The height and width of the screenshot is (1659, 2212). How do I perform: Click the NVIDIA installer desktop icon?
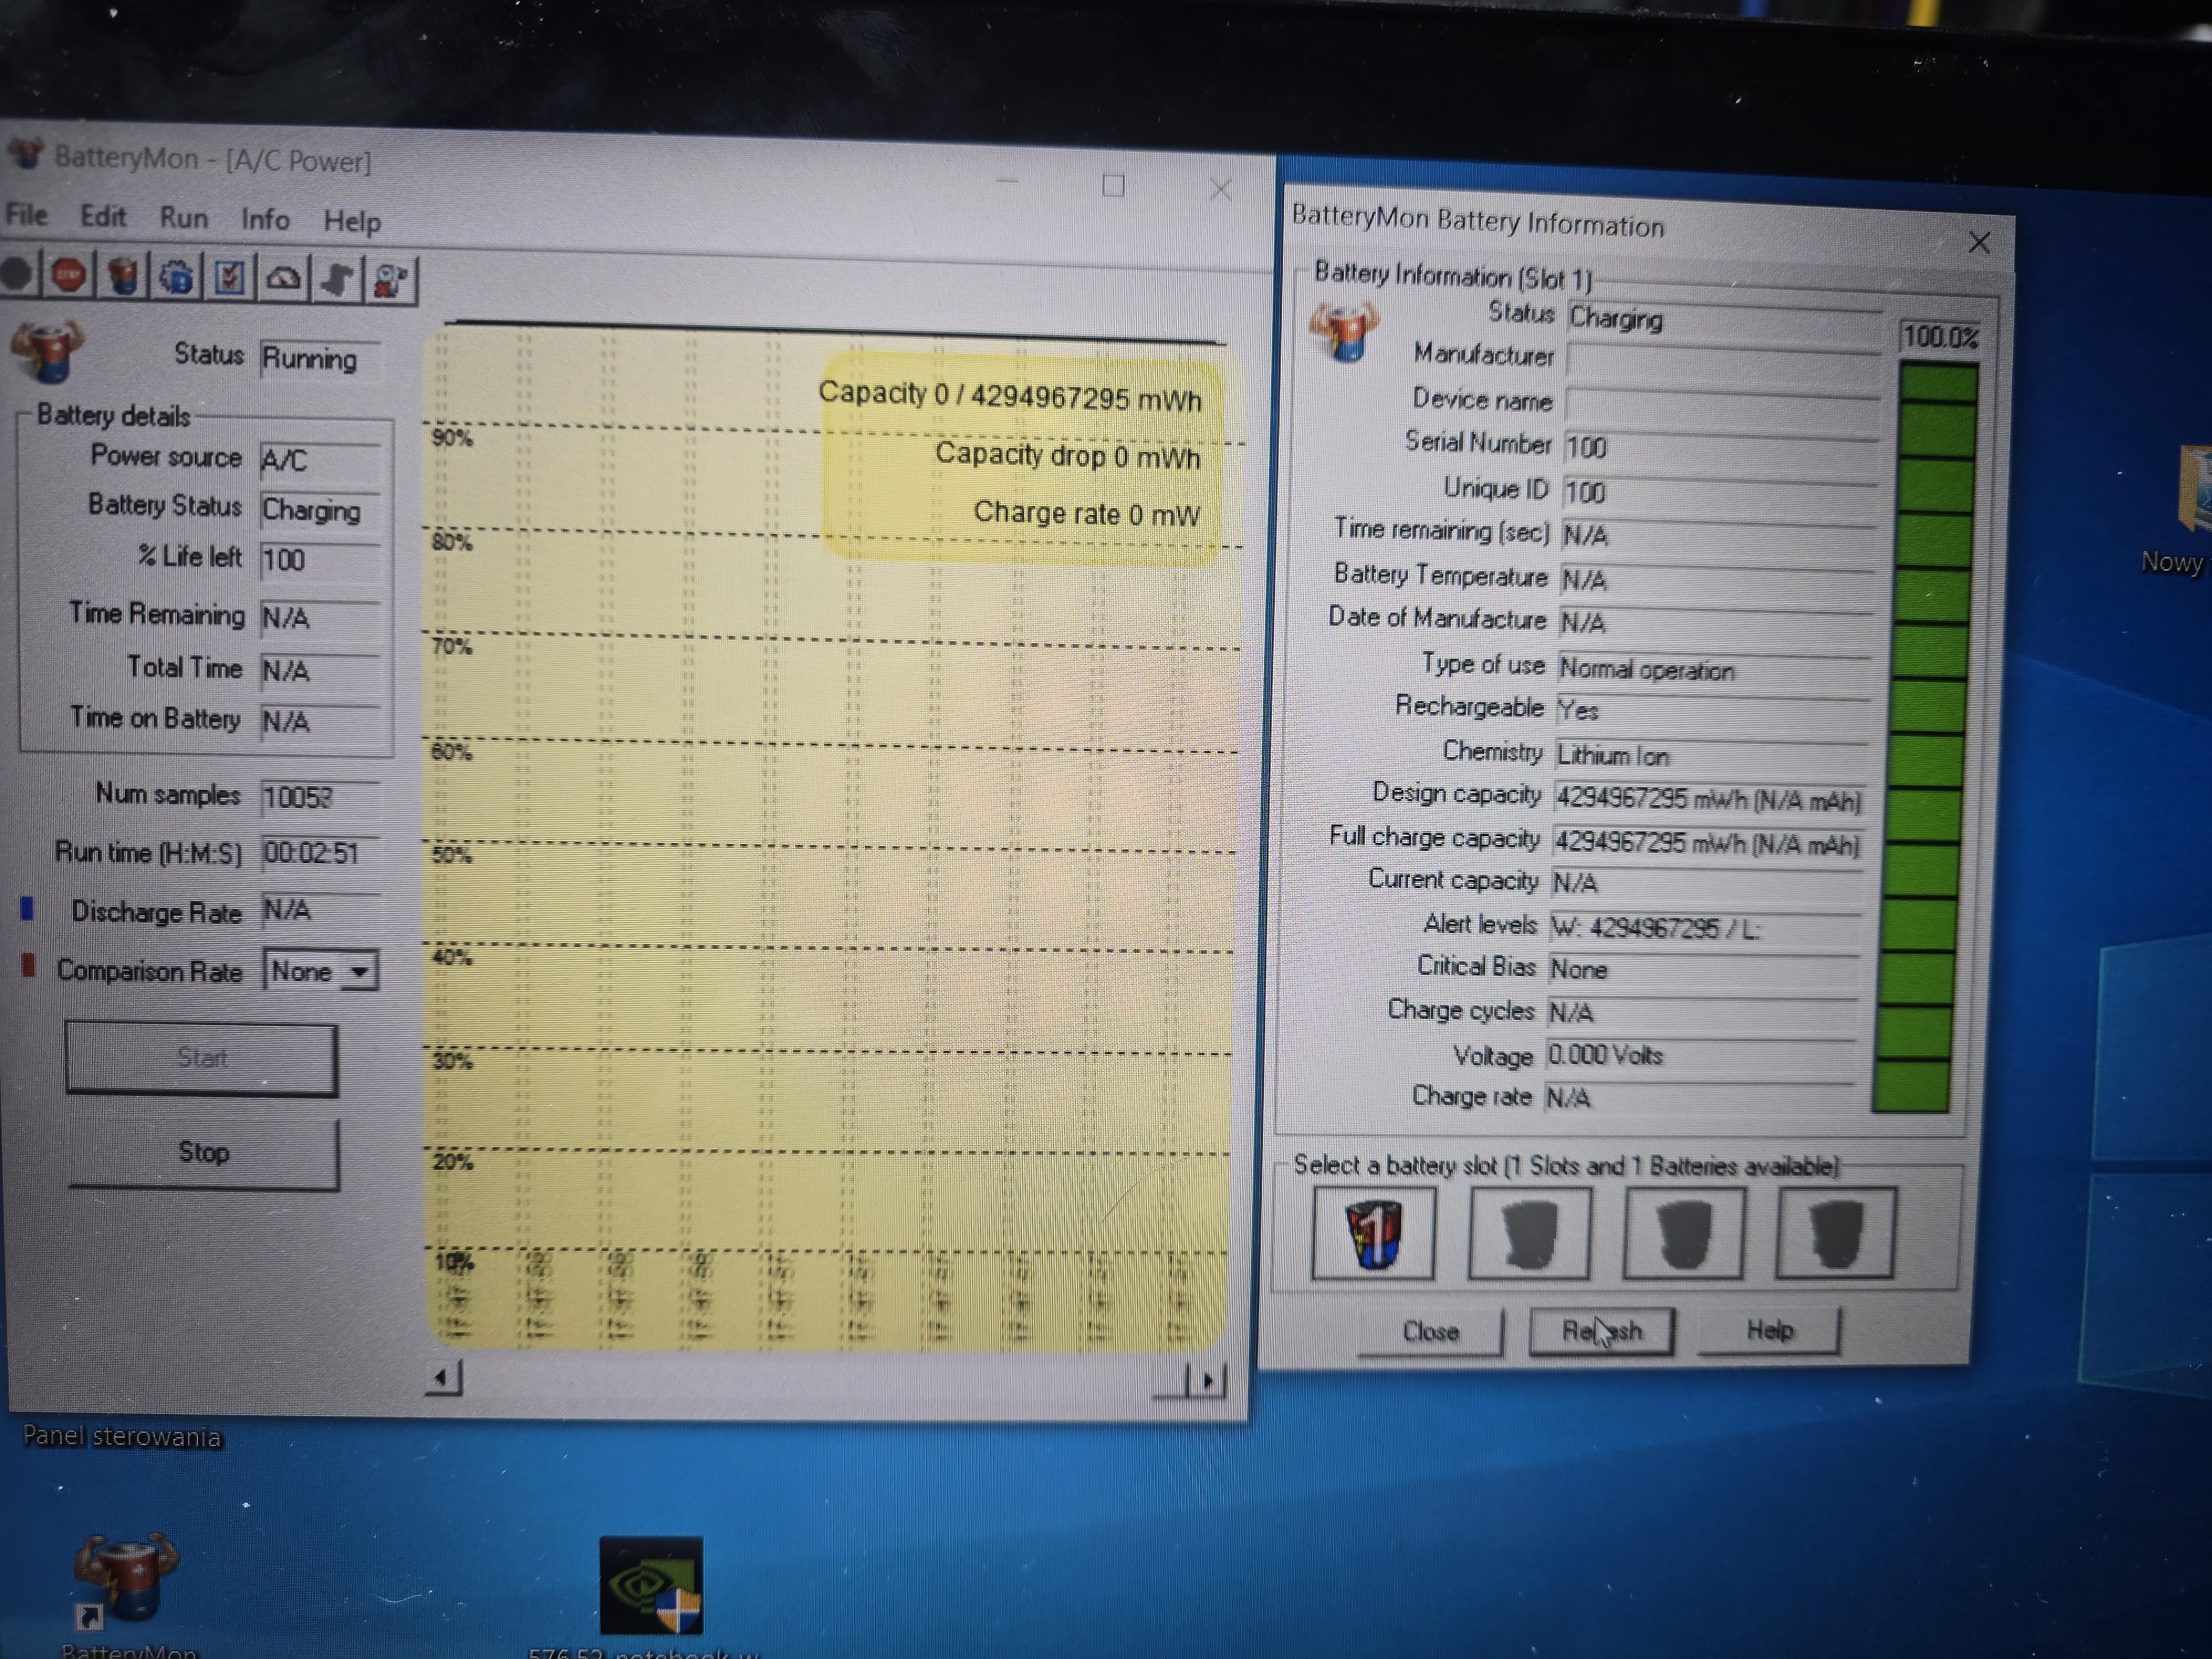[651, 1586]
